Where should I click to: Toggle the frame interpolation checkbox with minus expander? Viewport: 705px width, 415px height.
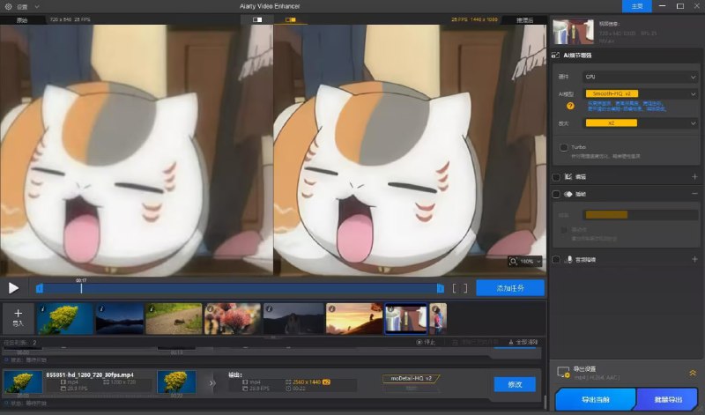555,194
